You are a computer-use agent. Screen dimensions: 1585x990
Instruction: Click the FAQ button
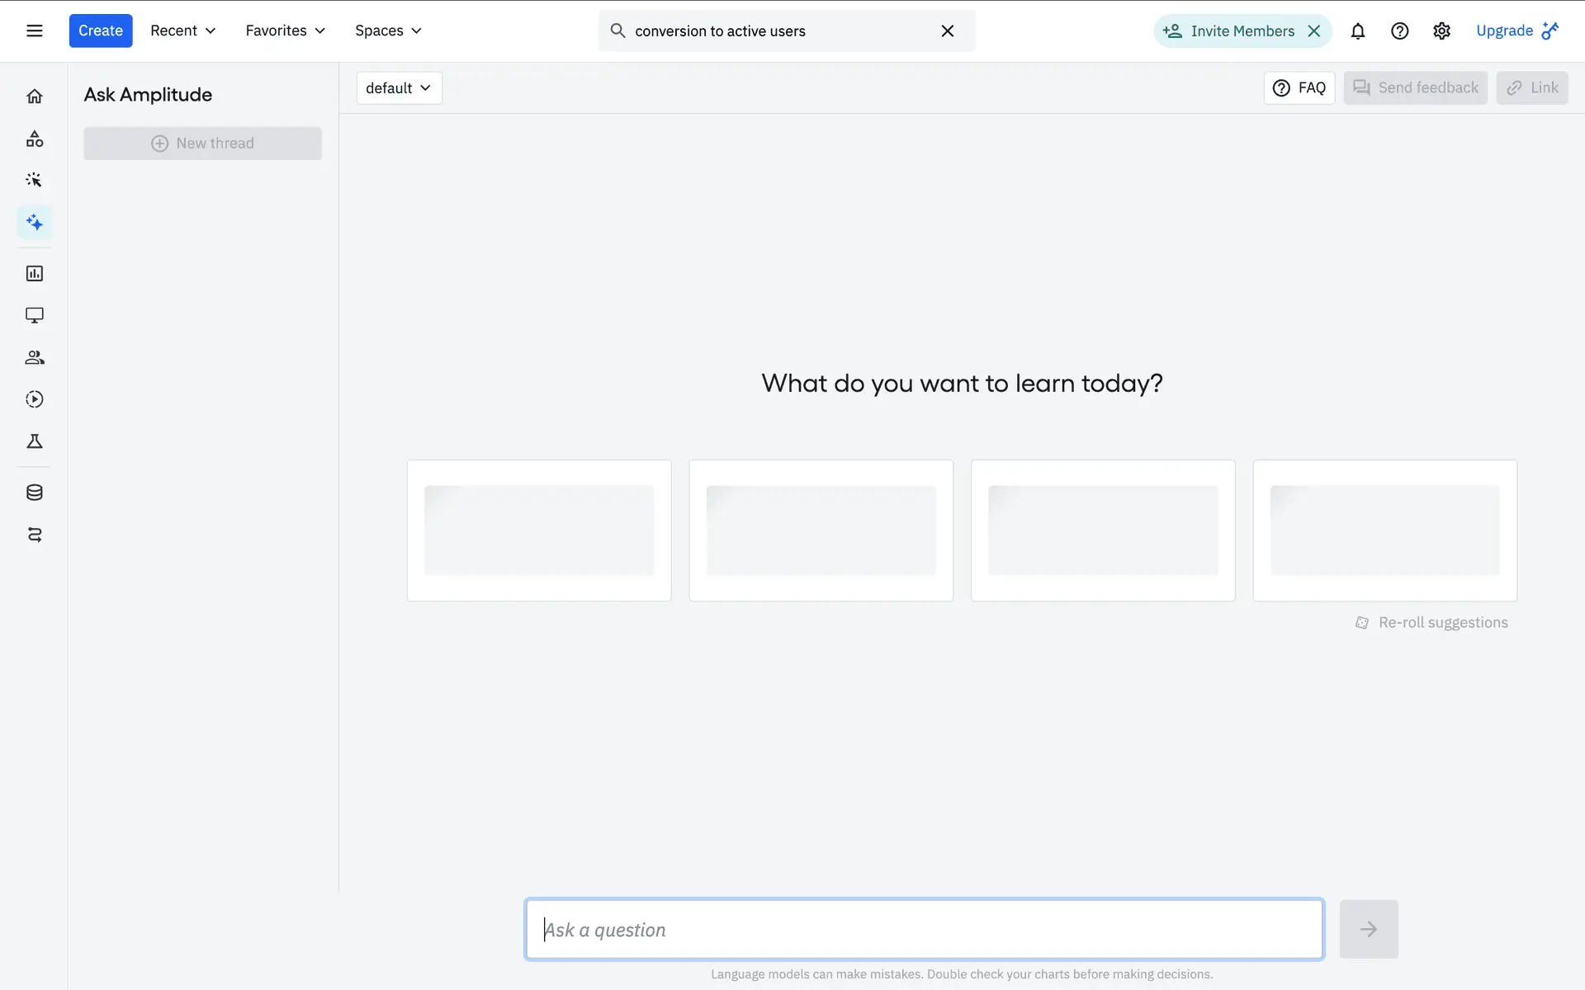point(1299,88)
